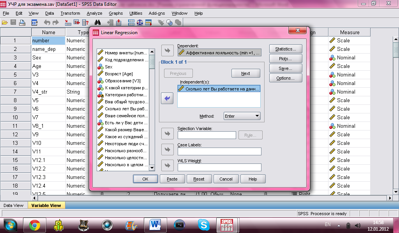Viewport: 399px width, 233px height.
Task: Click the Help button in the dialog
Action: click(252, 179)
